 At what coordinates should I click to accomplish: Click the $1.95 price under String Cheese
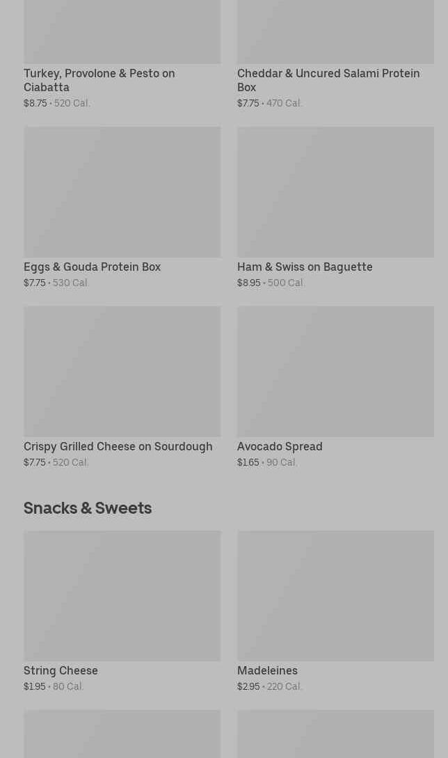[x=34, y=686]
